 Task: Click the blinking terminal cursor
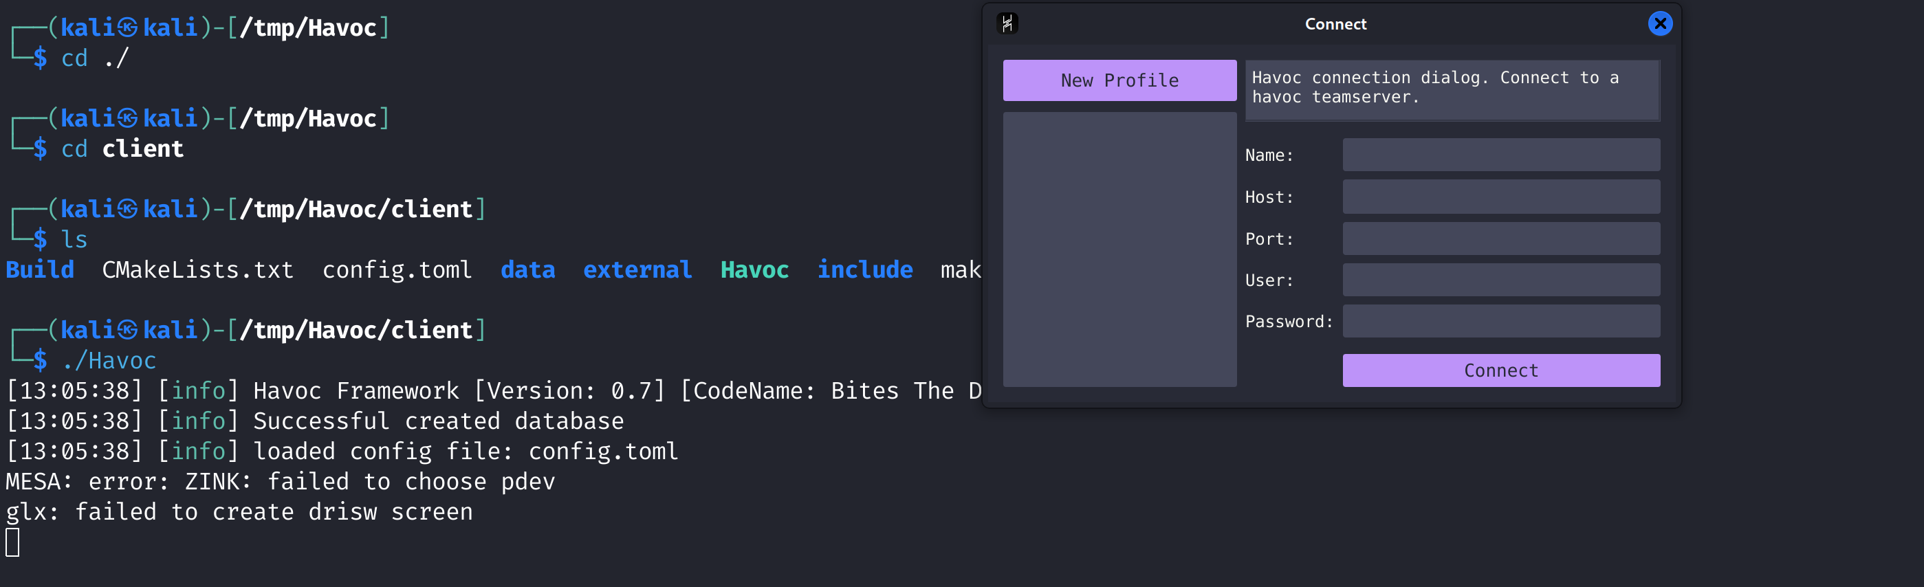point(11,542)
